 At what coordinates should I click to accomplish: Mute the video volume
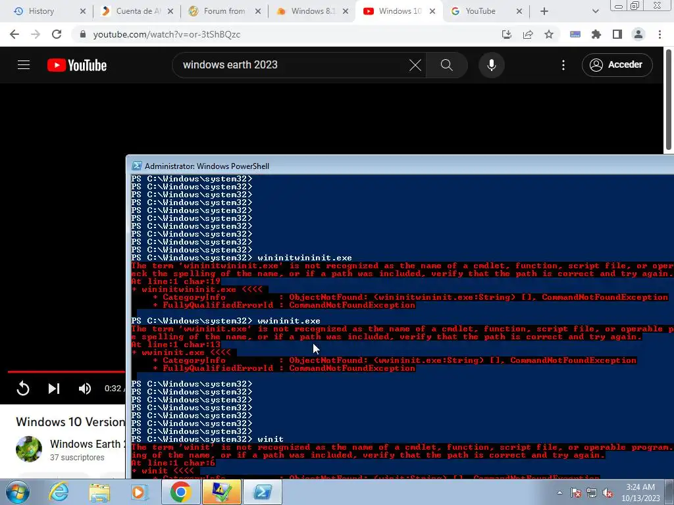(x=85, y=389)
